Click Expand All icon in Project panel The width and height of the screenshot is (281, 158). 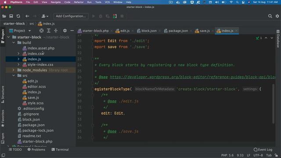tap(49, 31)
